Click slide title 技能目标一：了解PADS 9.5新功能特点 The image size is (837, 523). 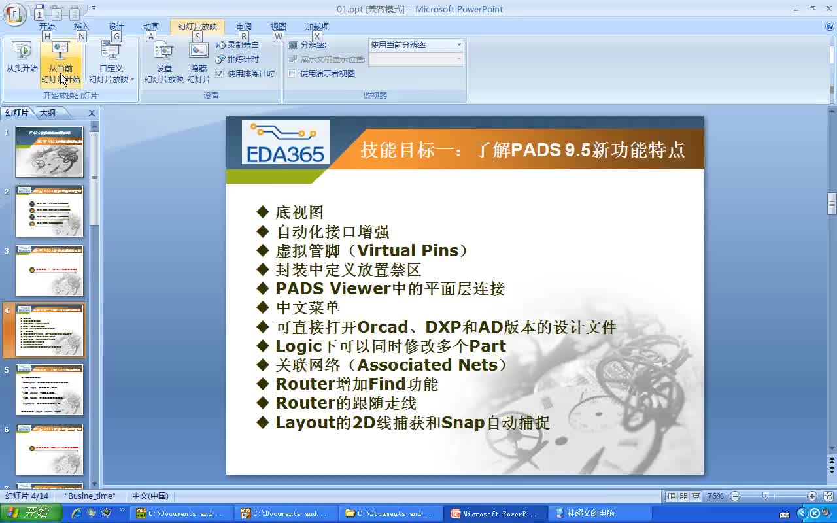click(x=522, y=150)
